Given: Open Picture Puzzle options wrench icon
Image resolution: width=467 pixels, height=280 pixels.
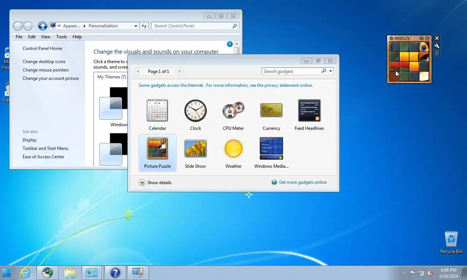Looking at the screenshot, I should point(437,46).
